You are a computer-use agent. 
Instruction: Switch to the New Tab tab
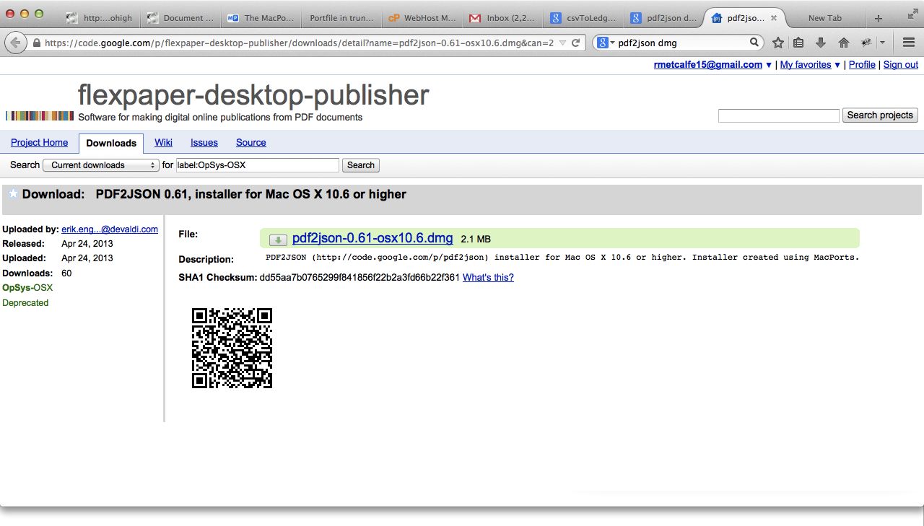[824, 18]
